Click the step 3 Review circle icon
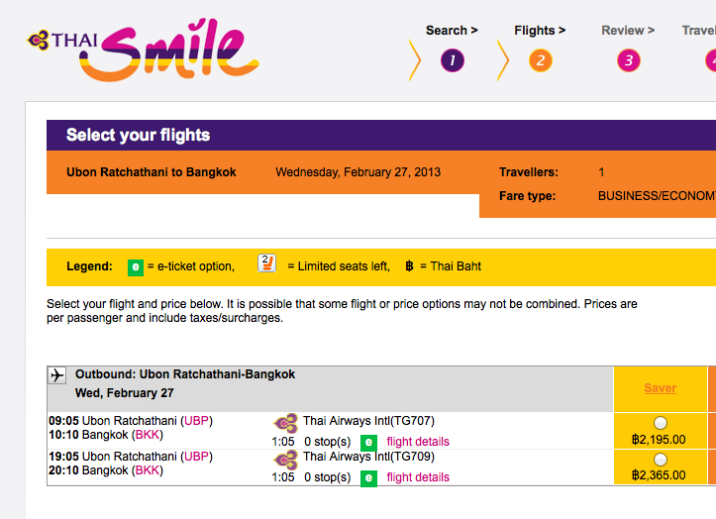The image size is (716, 519). [x=628, y=60]
